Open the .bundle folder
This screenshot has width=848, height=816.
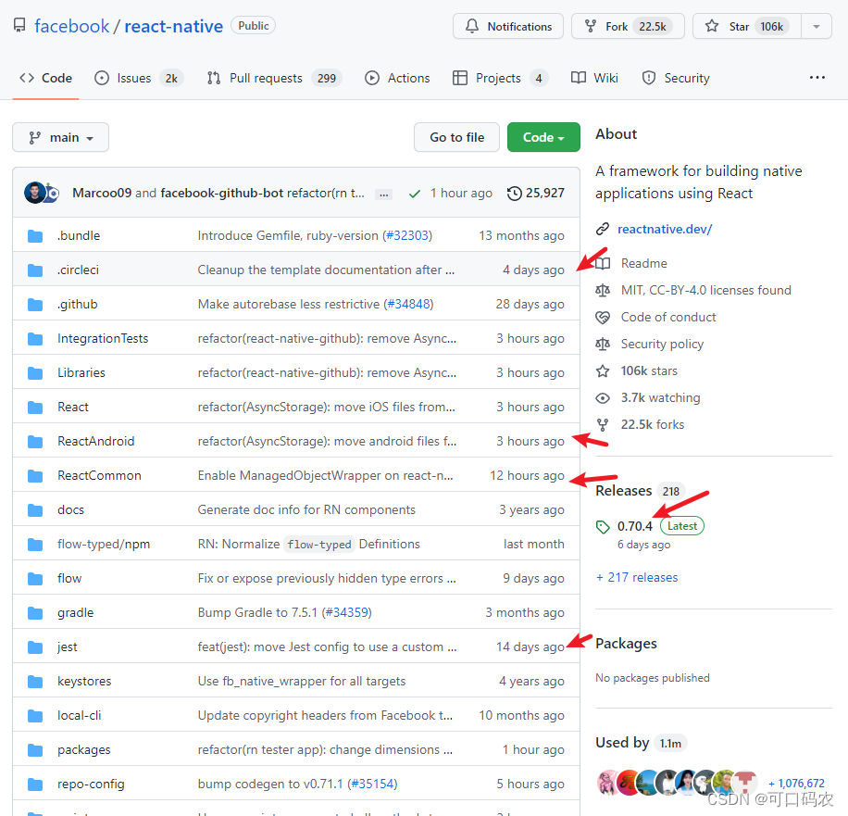coord(79,235)
